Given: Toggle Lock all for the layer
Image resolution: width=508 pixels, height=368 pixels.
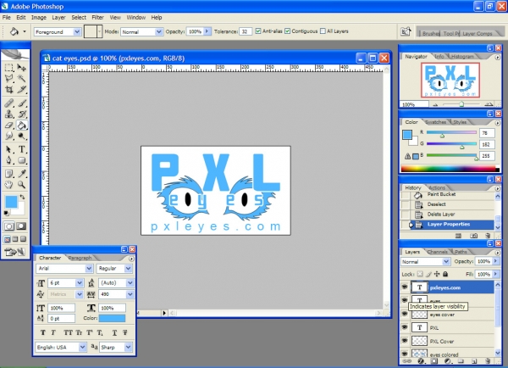Looking at the screenshot, I should 445,274.
